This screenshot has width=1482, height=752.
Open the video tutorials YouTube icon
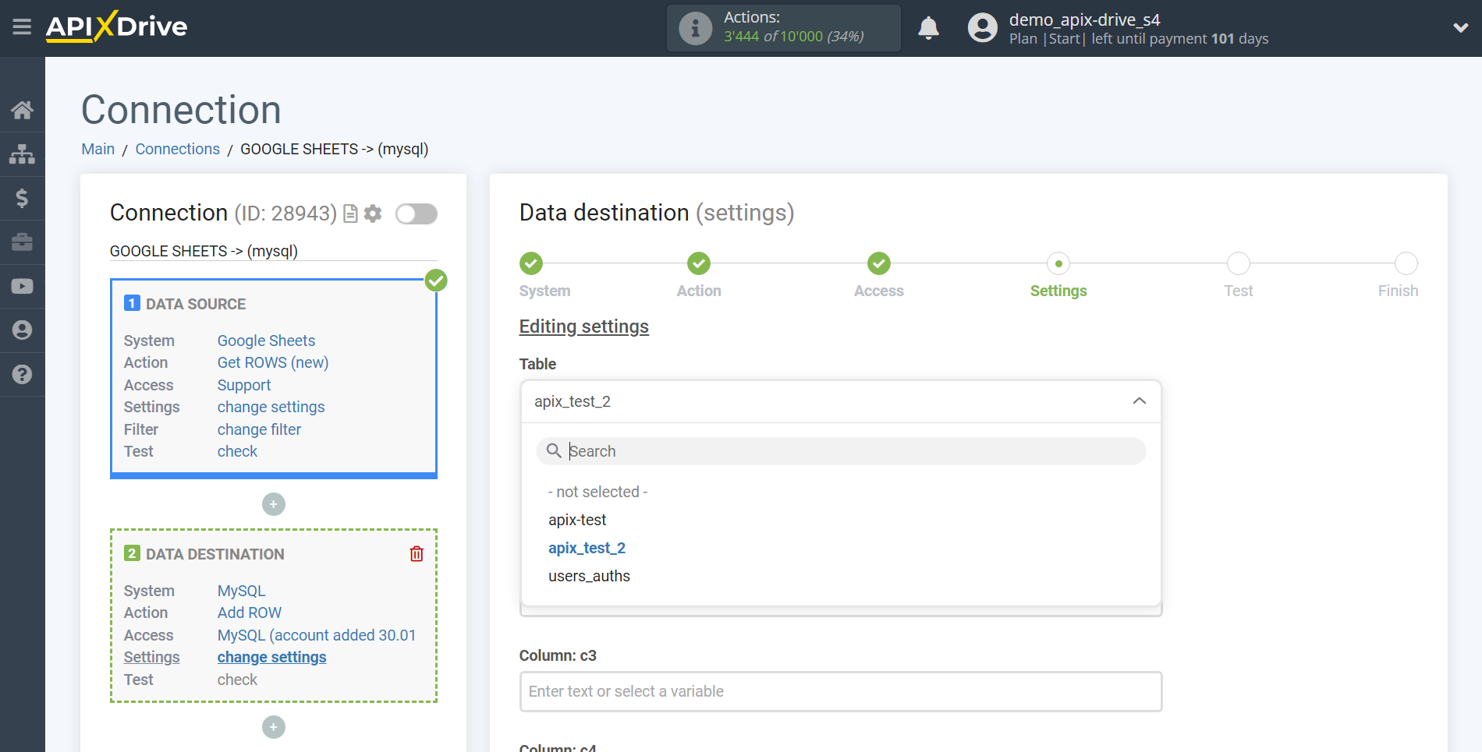(22, 286)
